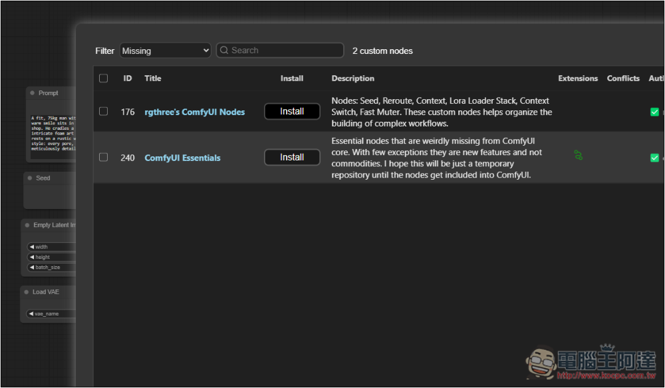665x388 pixels.
Task: Click the search magnifier icon
Action: (x=224, y=50)
